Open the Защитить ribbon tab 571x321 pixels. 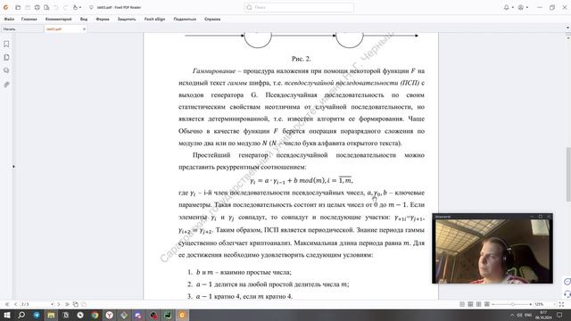[127, 19]
